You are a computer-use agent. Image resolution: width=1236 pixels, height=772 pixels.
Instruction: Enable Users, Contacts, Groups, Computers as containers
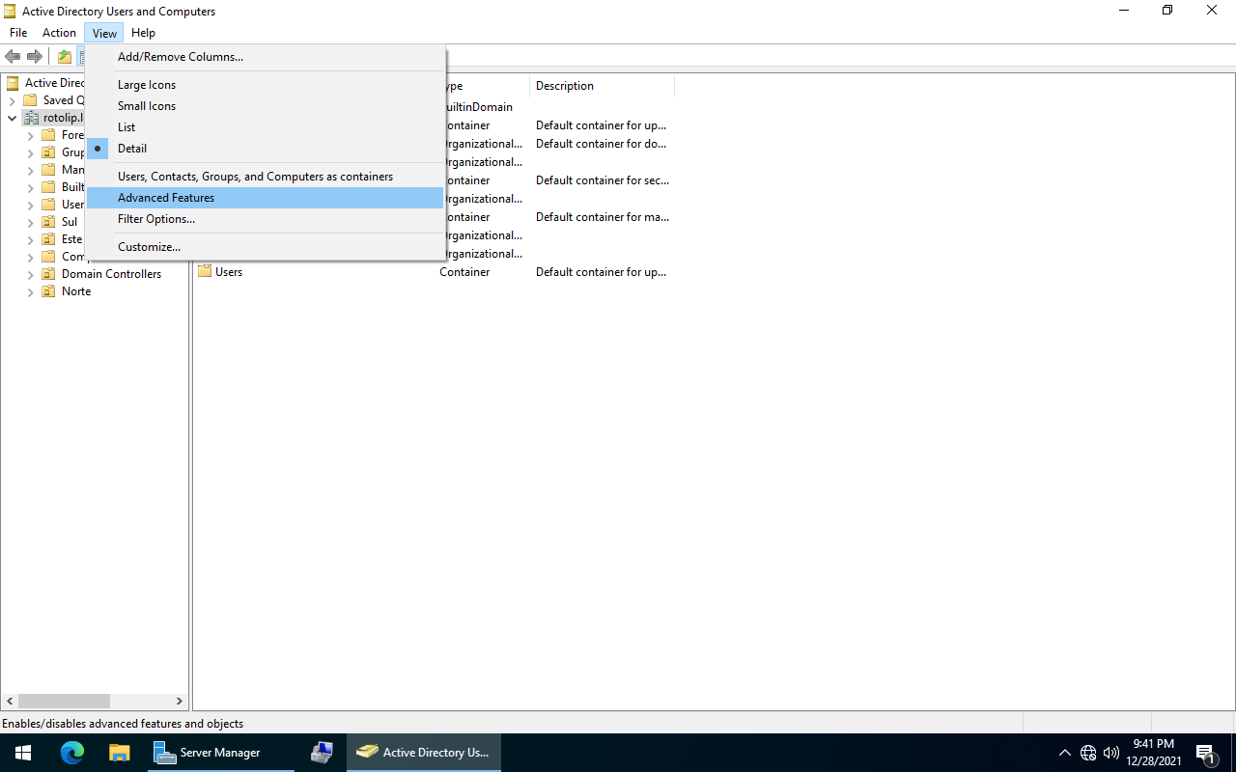(255, 177)
